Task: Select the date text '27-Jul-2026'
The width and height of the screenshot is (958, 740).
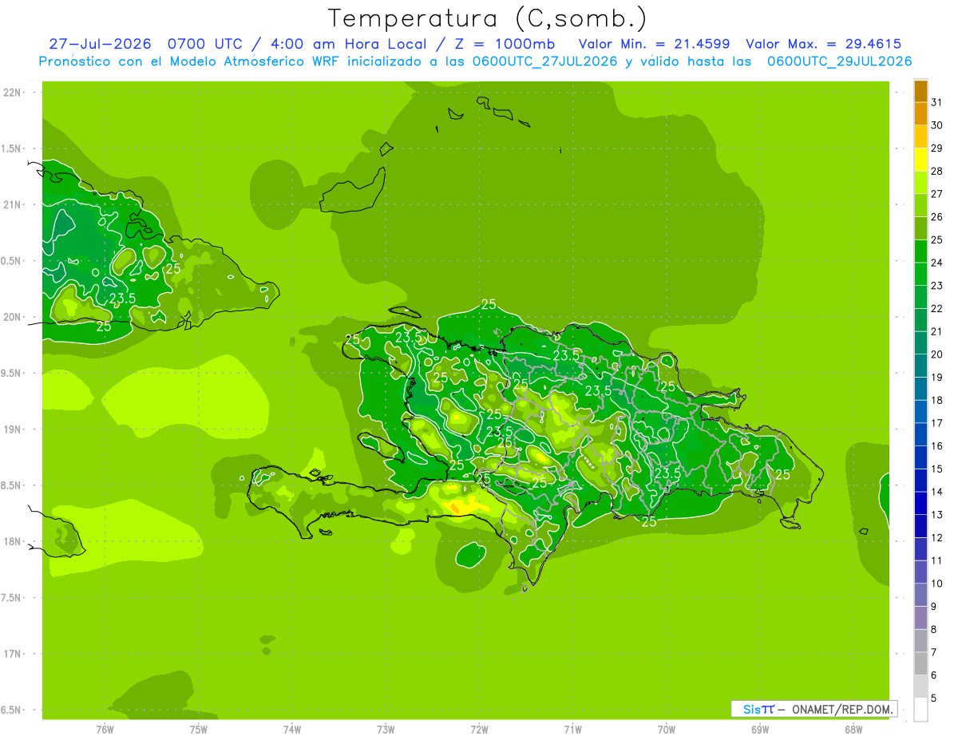Action: coord(100,44)
